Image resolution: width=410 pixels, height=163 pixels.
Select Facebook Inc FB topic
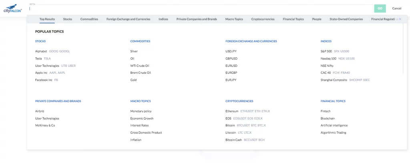click(x=46, y=80)
